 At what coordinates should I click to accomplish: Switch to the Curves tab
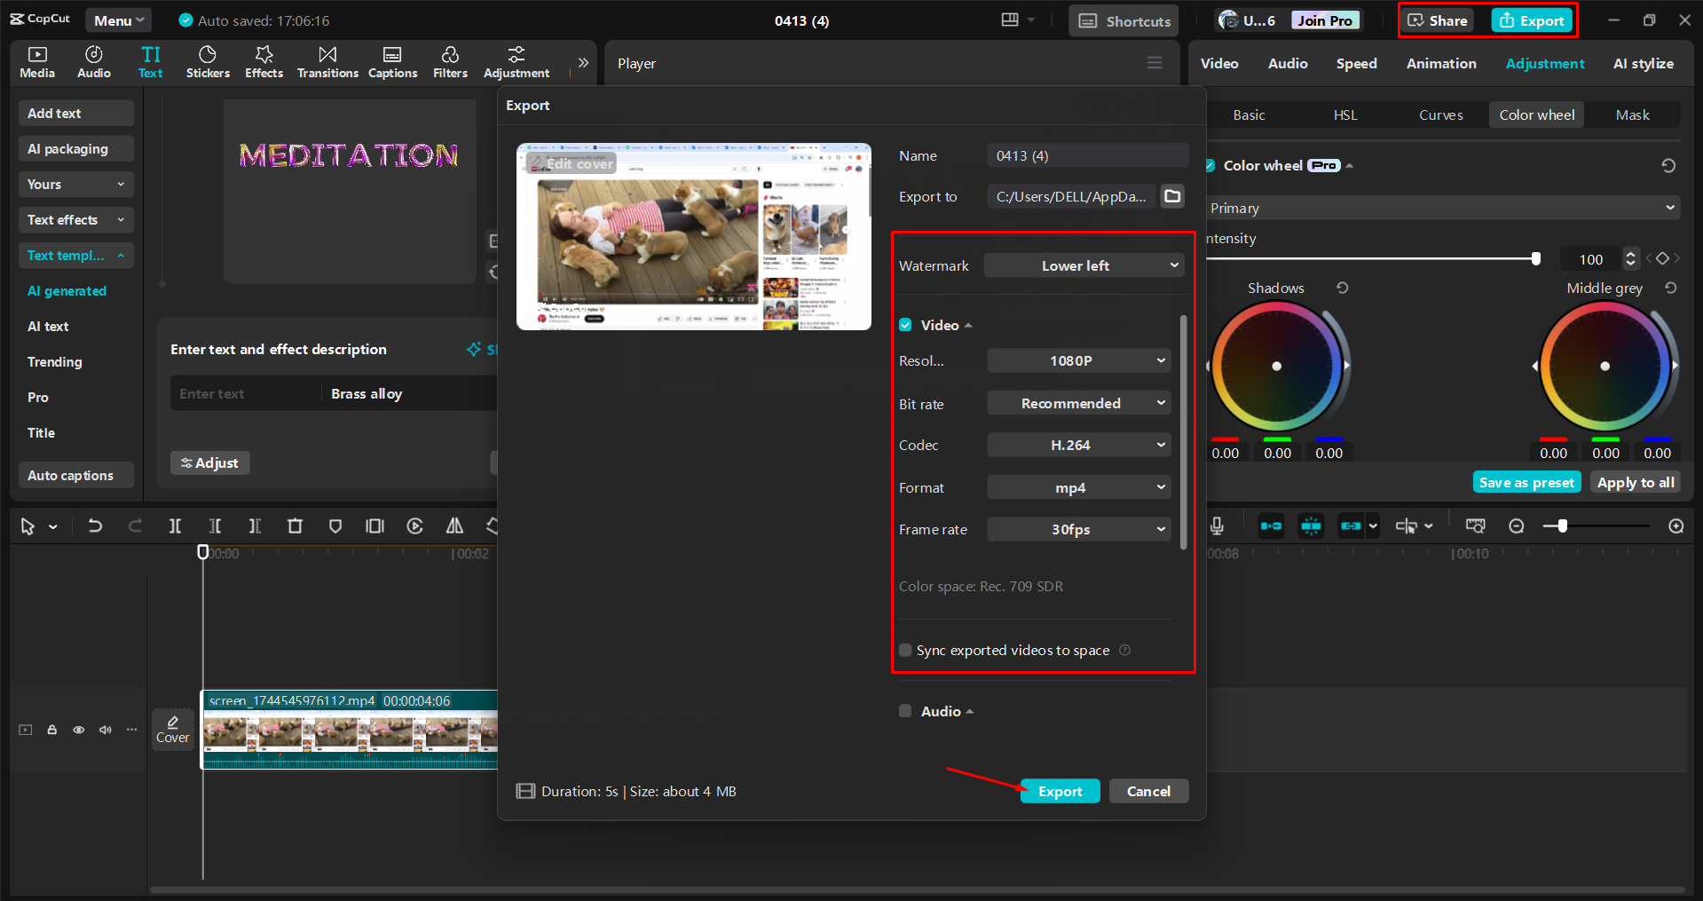pos(1440,115)
